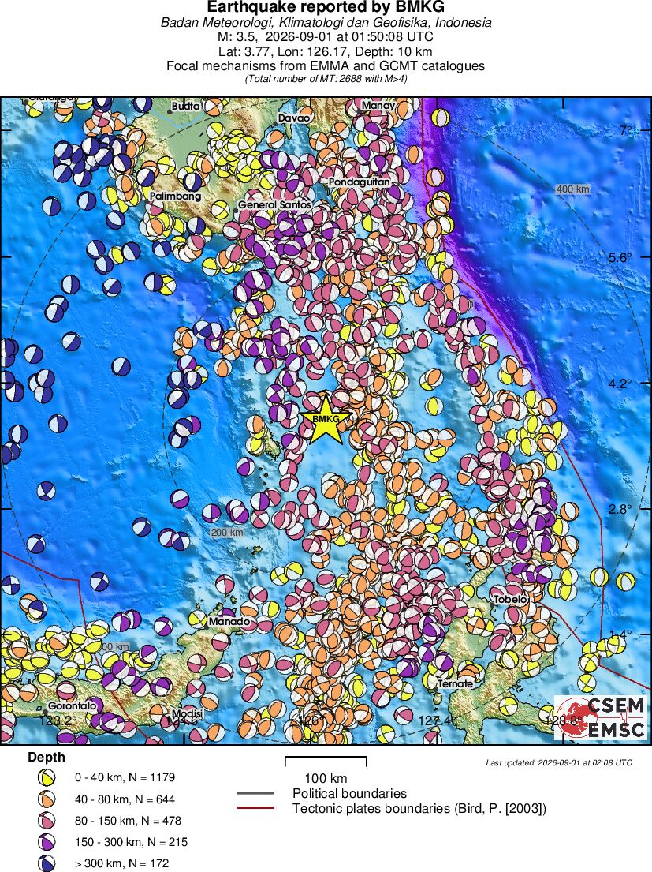The width and height of the screenshot is (652, 872).
Task: Click the "Lat: 3.77, Lon: 126.17, Depth: 10 km" line
Action: pos(326,52)
